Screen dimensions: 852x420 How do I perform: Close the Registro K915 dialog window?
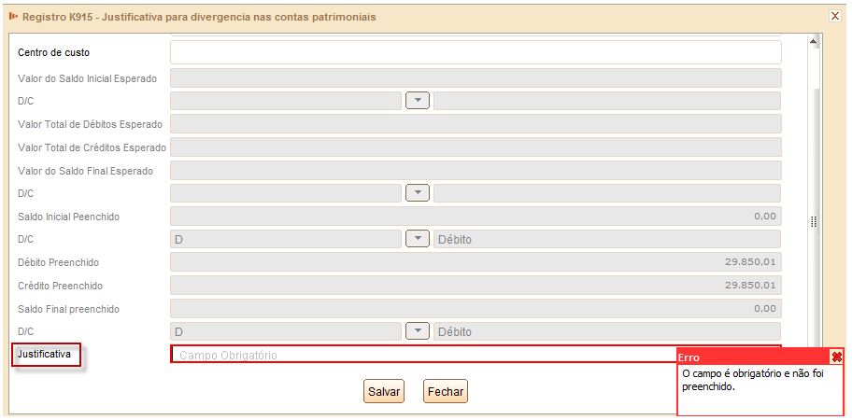tap(835, 16)
